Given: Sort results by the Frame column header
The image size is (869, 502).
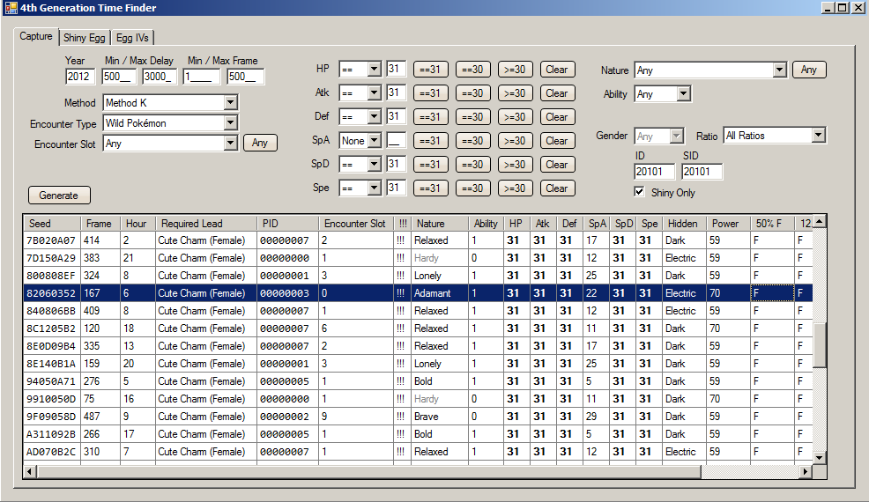Looking at the screenshot, I should pyautogui.click(x=100, y=224).
